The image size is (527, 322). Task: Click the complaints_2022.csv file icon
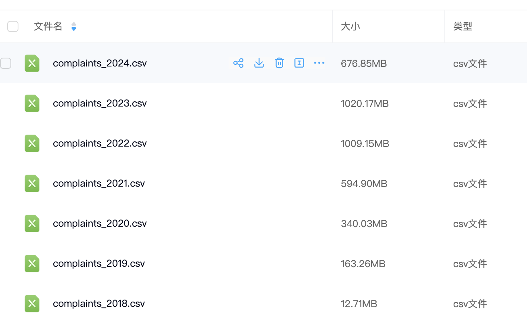pyautogui.click(x=32, y=143)
